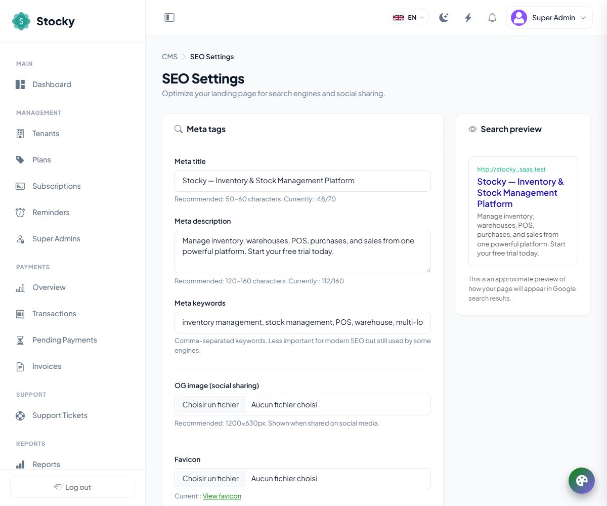Image resolution: width=607 pixels, height=506 pixels.
Task: Click the Super Admins person-lock icon
Action: click(20, 239)
